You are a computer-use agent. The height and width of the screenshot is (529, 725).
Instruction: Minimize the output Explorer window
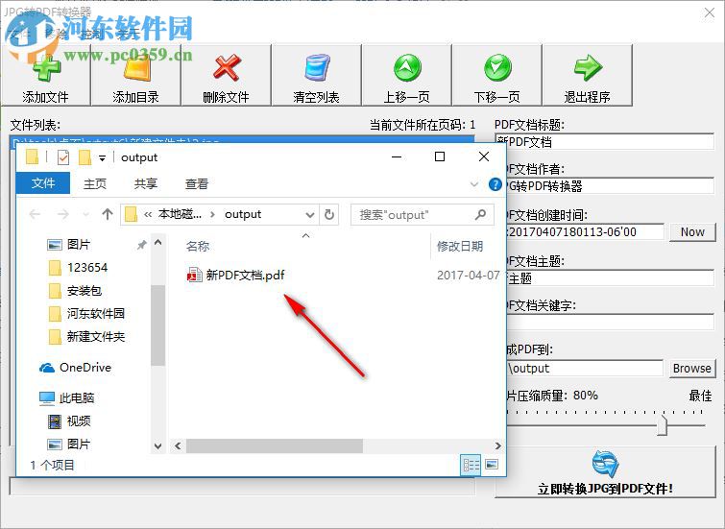[397, 156]
